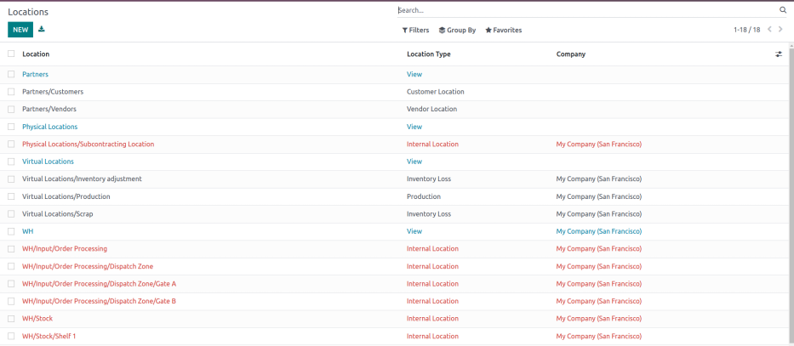This screenshot has height=346, width=794.
Task: Sort by Location Type column header
Action: [428, 54]
